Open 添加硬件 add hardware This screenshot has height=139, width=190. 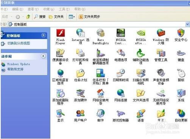(81, 95)
